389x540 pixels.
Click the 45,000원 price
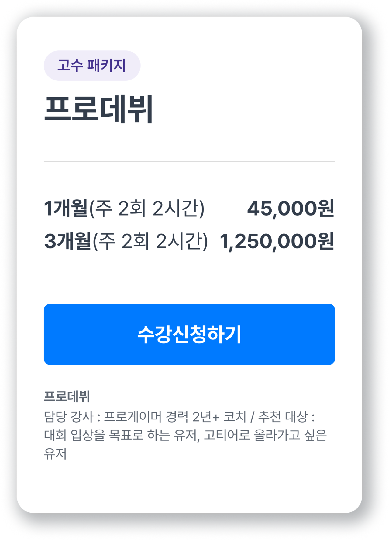(x=290, y=209)
